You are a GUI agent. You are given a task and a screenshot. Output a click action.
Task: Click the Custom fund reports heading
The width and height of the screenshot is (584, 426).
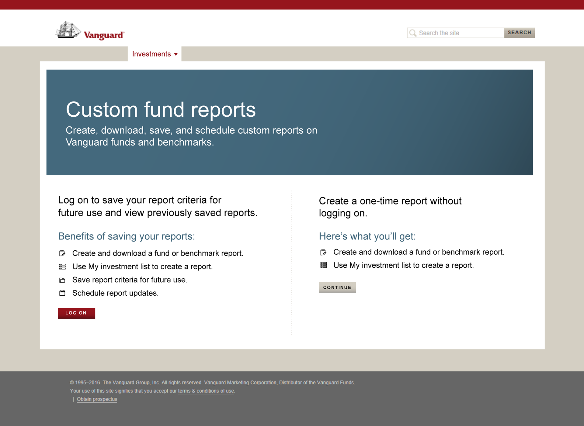(161, 110)
